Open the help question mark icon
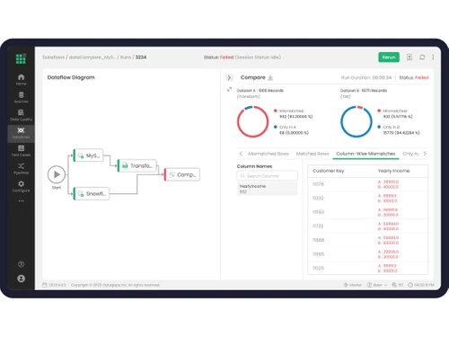This screenshot has width=449, height=337. click(x=21, y=264)
